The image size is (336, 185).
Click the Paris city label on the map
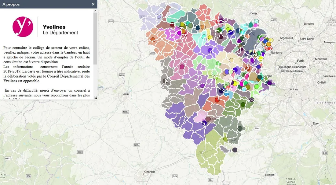301,61
